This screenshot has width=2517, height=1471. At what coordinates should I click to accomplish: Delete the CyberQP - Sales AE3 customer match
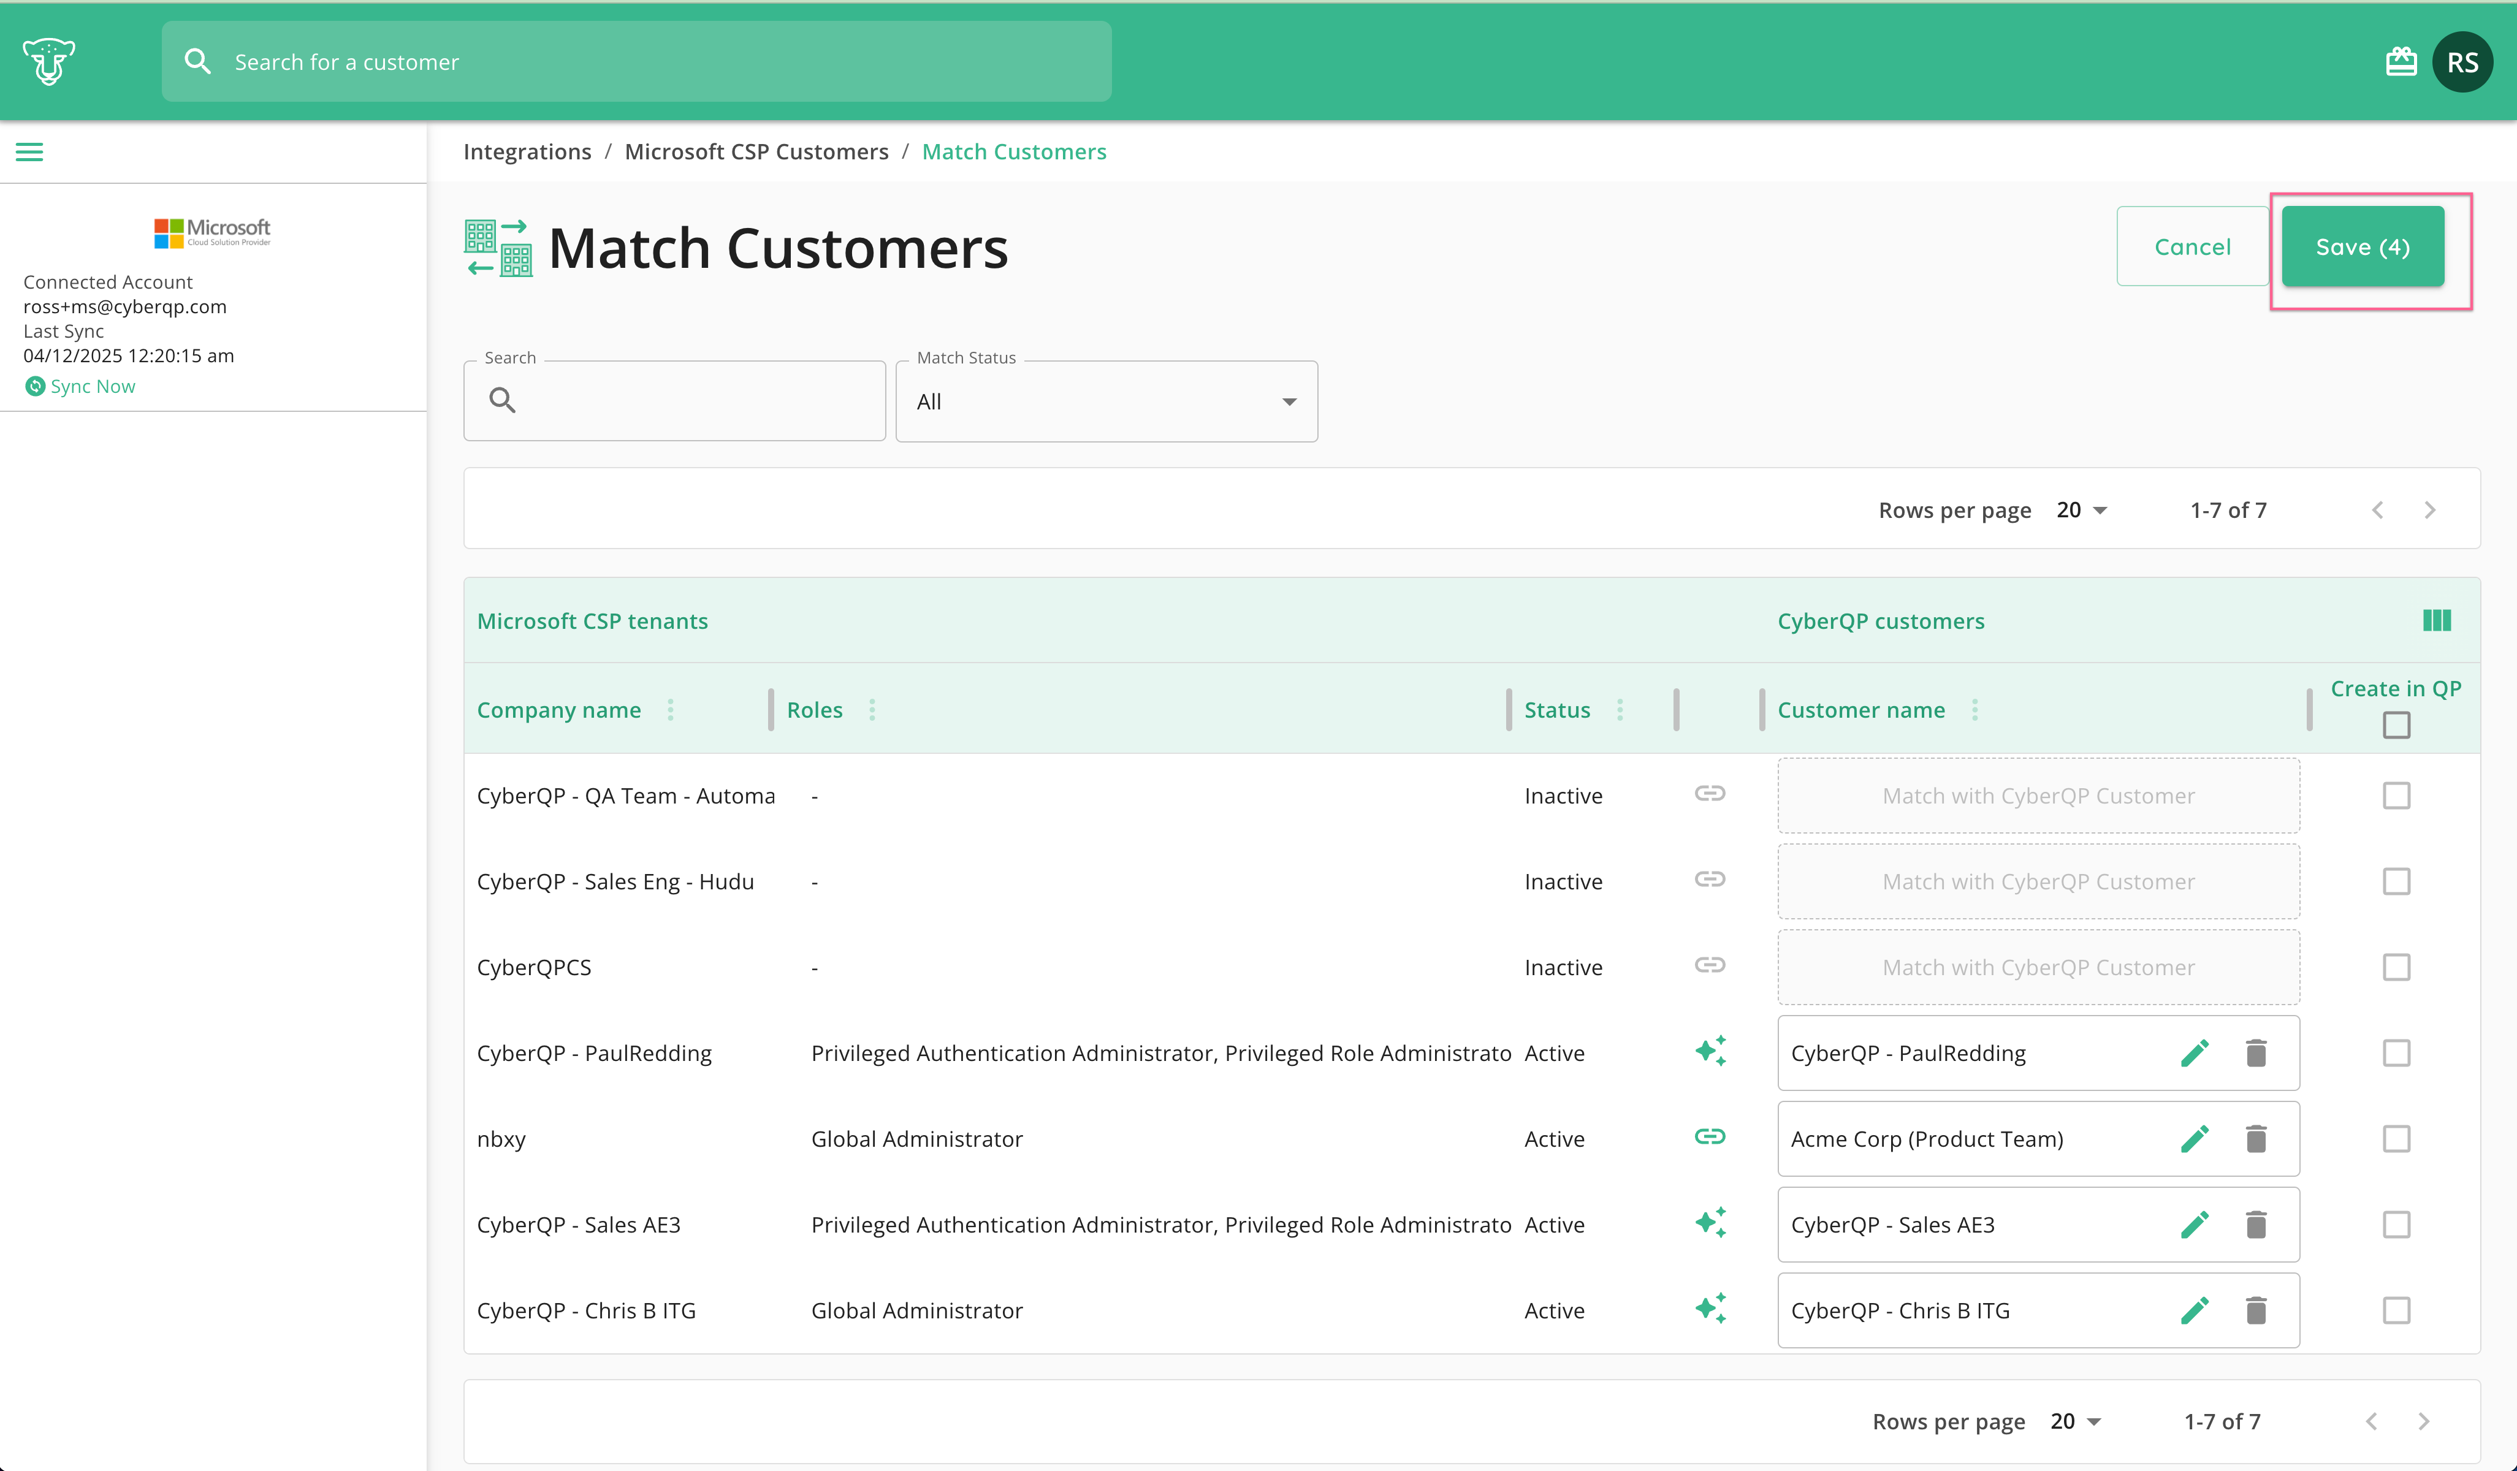coord(2256,1225)
